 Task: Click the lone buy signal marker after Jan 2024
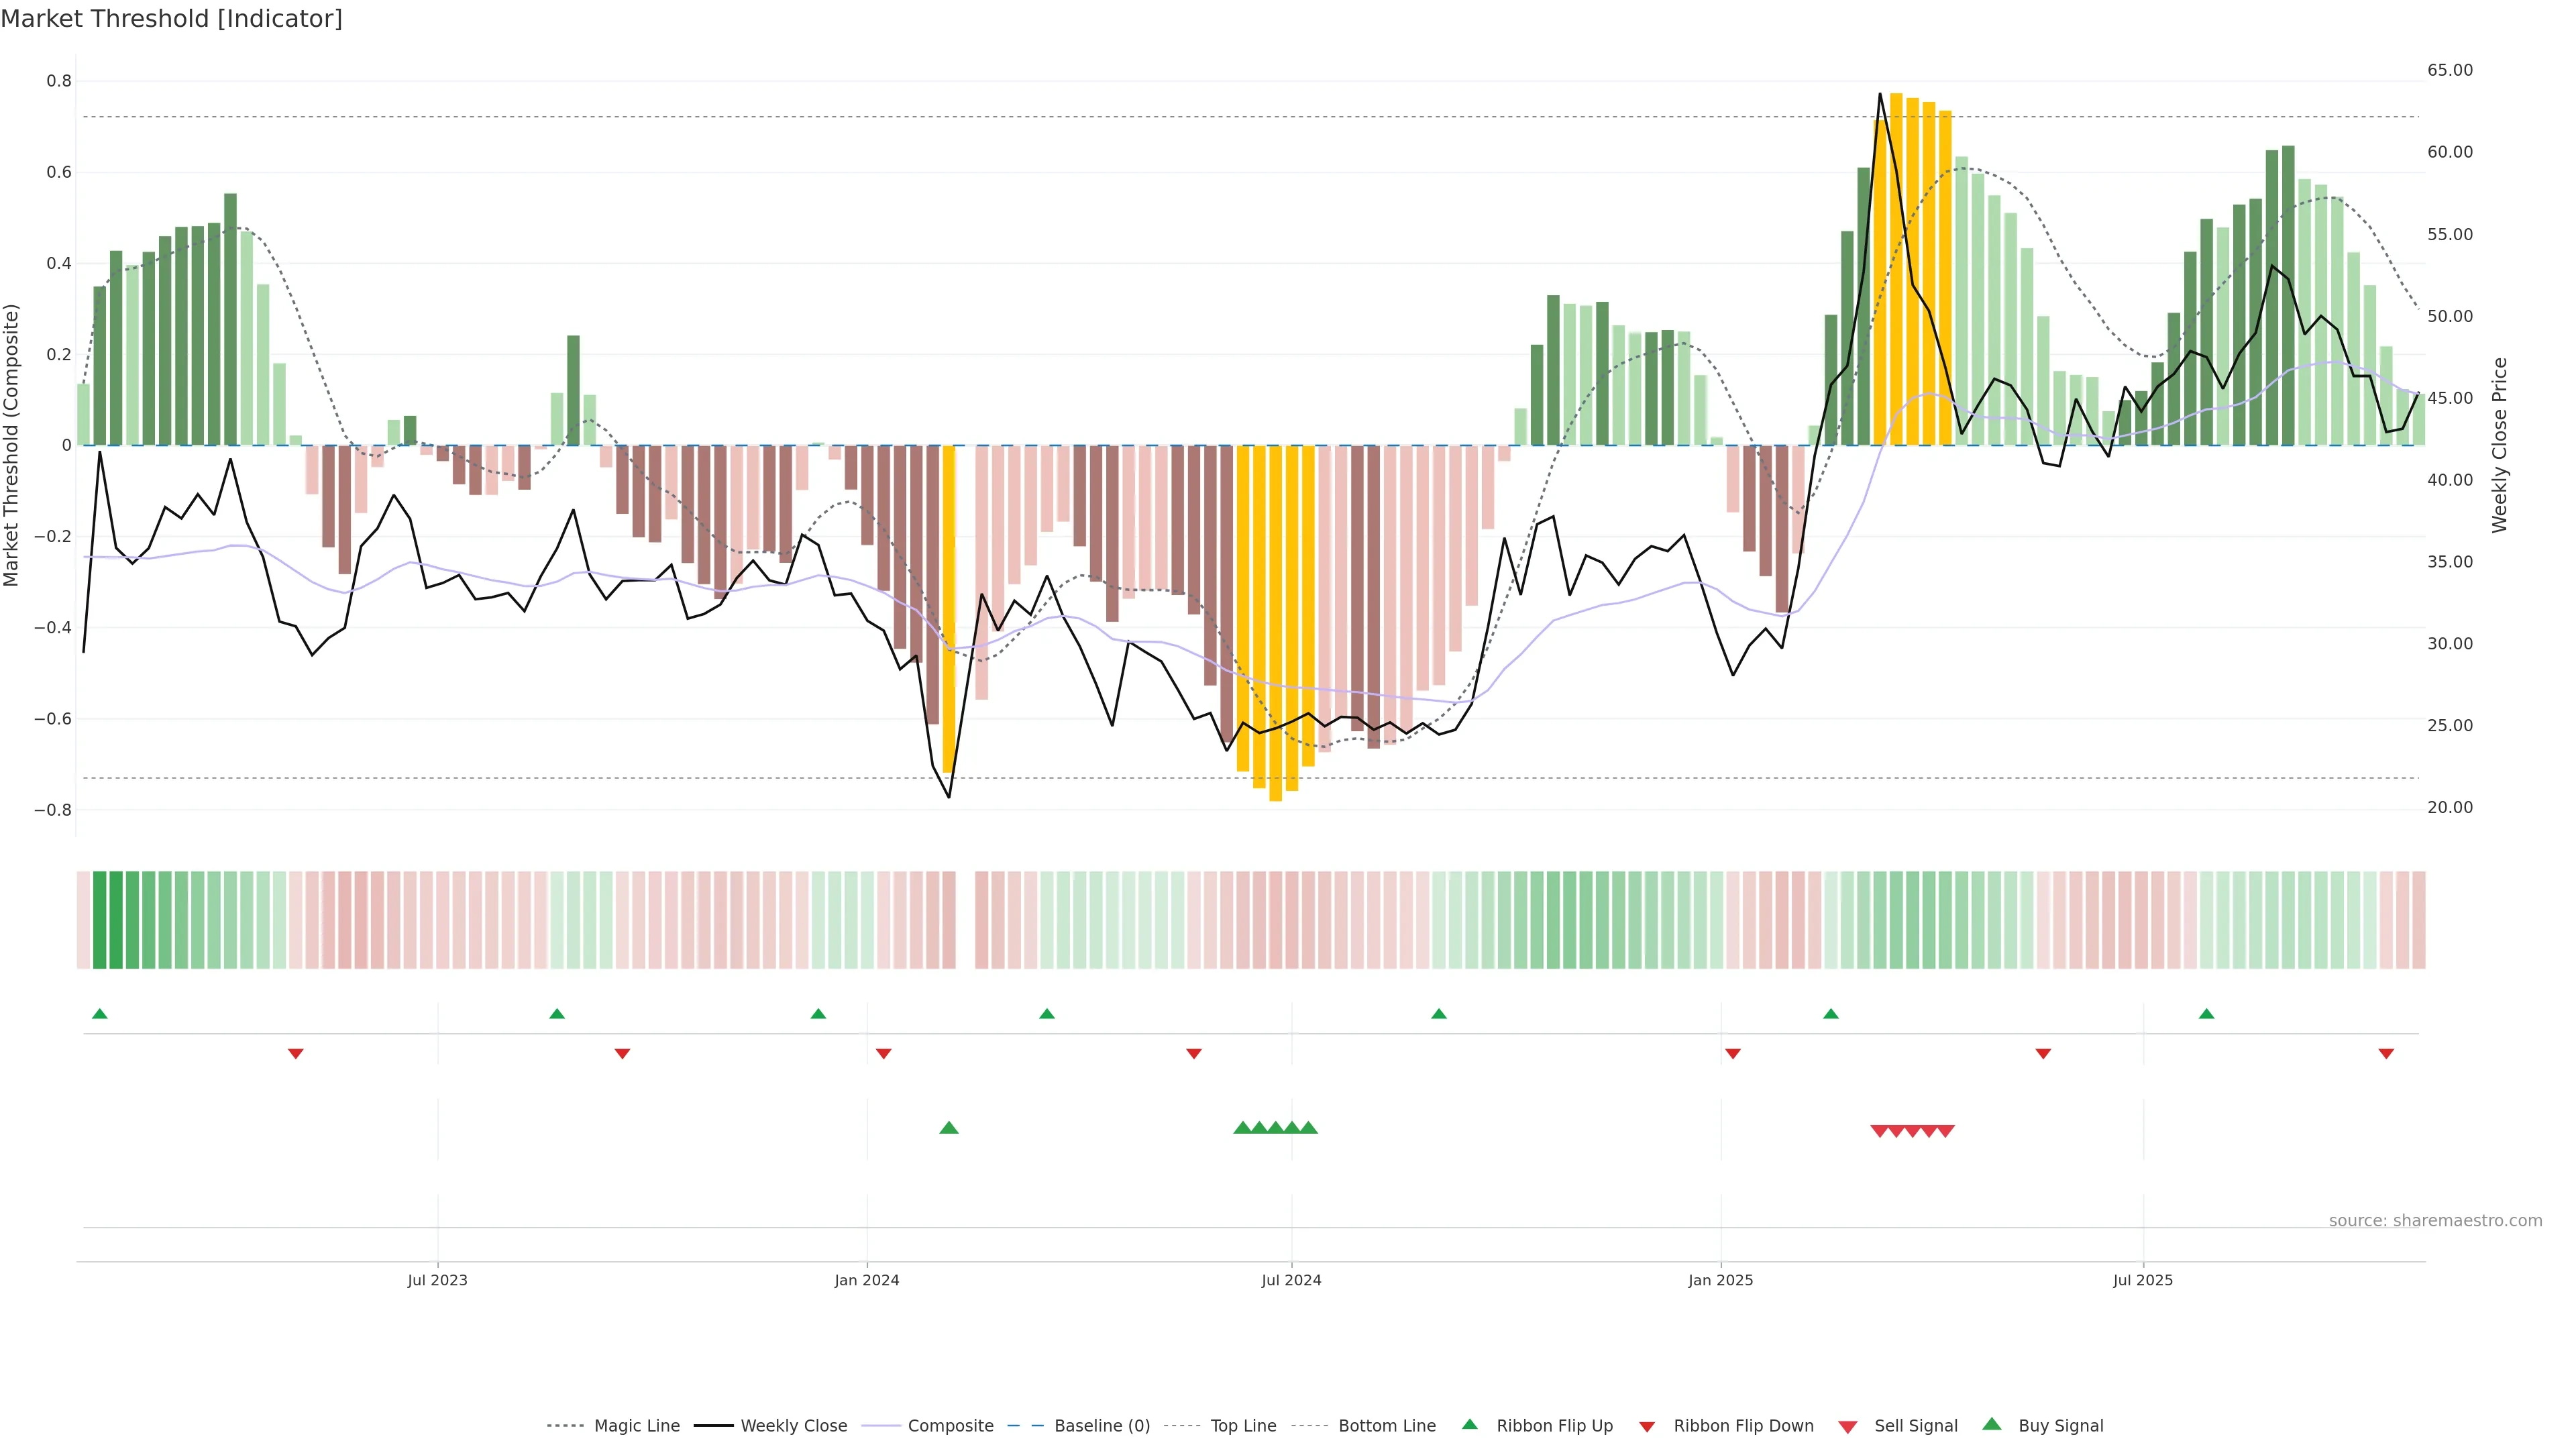tap(949, 1128)
